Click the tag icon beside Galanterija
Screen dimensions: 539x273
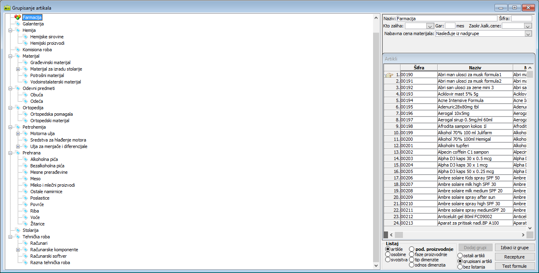[x=17, y=24]
